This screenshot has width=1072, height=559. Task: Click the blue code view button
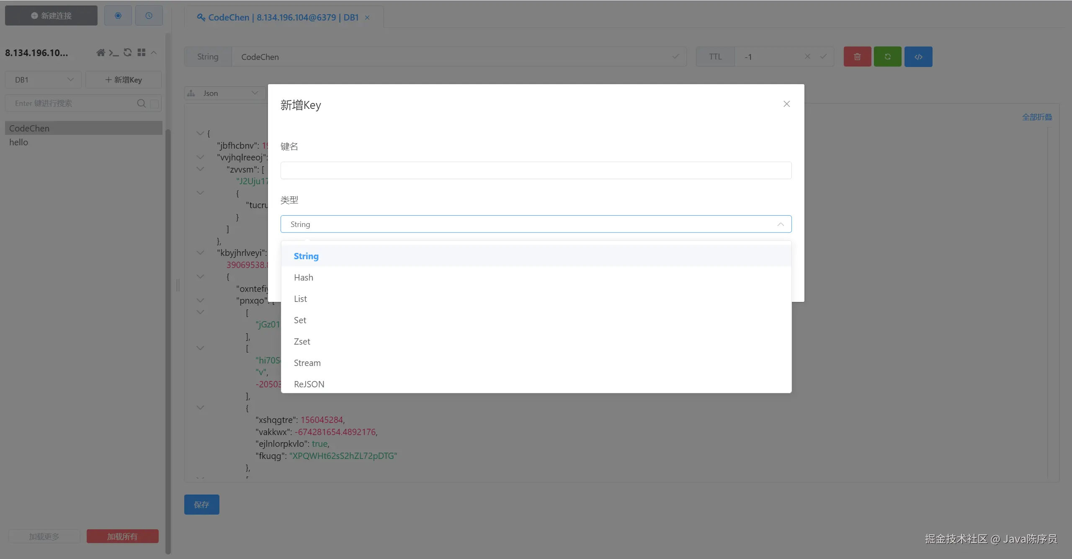point(918,57)
